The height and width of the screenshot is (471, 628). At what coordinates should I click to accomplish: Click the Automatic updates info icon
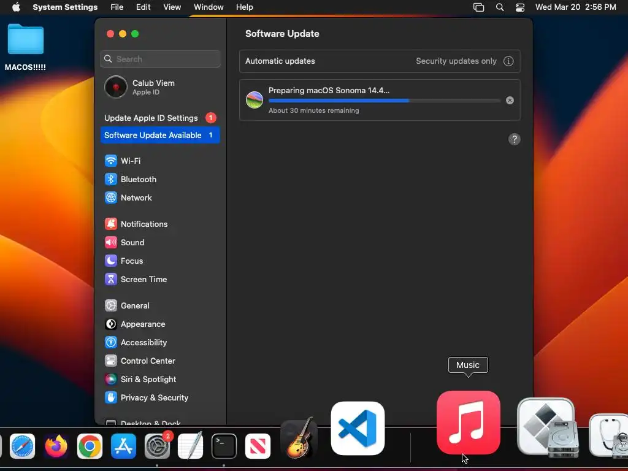tap(508, 61)
